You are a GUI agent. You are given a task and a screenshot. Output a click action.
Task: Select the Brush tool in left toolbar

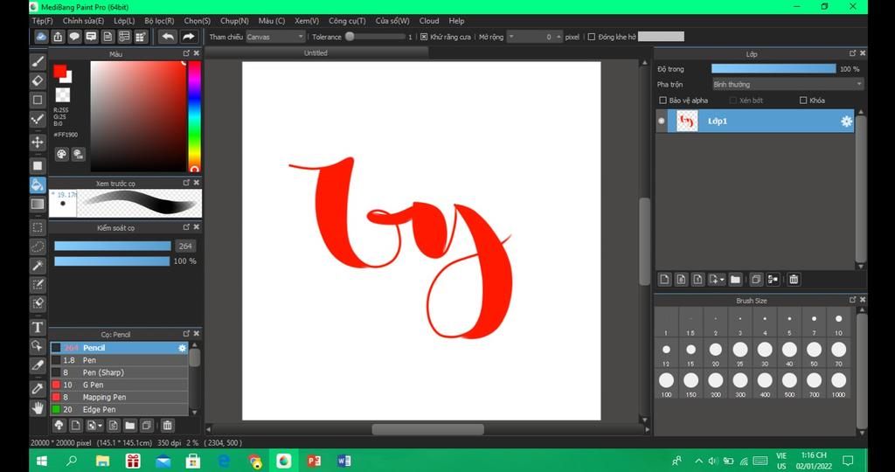pos(38,62)
